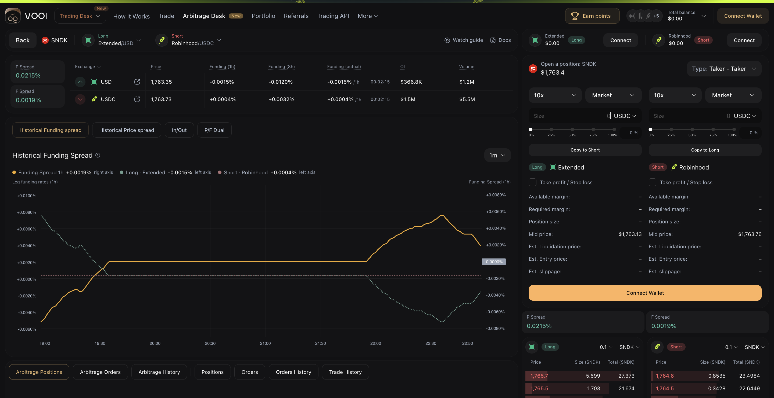Open Type: Taker - Taker dropdown
This screenshot has height=398, width=774.
(x=724, y=69)
